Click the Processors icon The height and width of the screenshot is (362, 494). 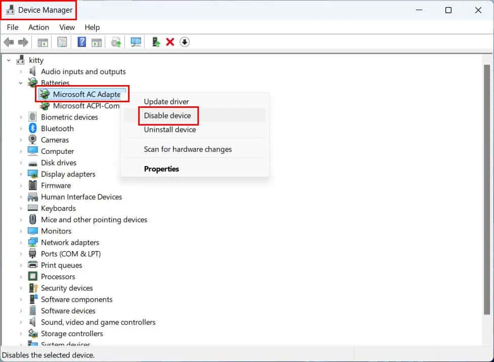[x=33, y=276]
